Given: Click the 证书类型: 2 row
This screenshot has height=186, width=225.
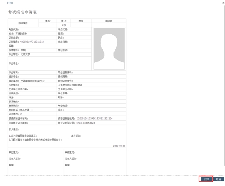Looking at the screenshot, I should (32, 114).
